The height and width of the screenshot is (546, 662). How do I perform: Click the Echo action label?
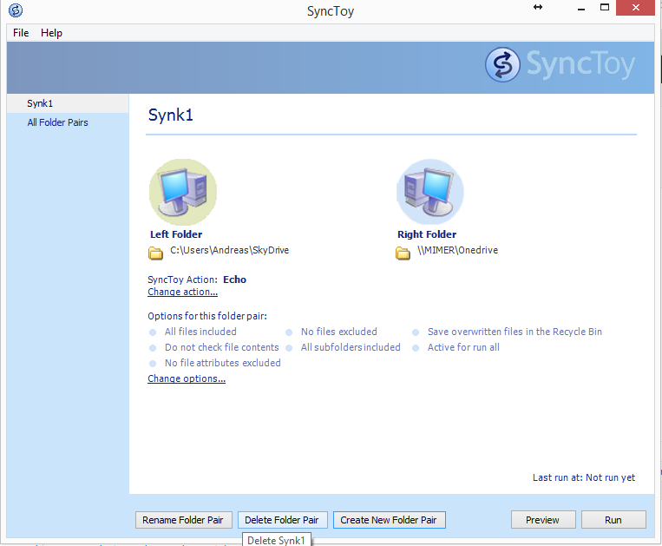(x=235, y=280)
